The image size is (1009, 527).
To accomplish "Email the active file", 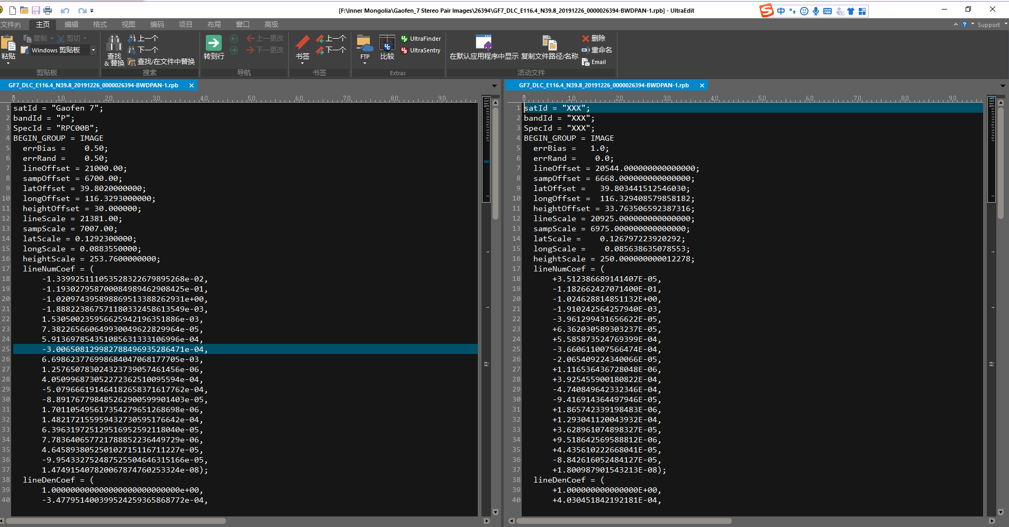I will (594, 62).
